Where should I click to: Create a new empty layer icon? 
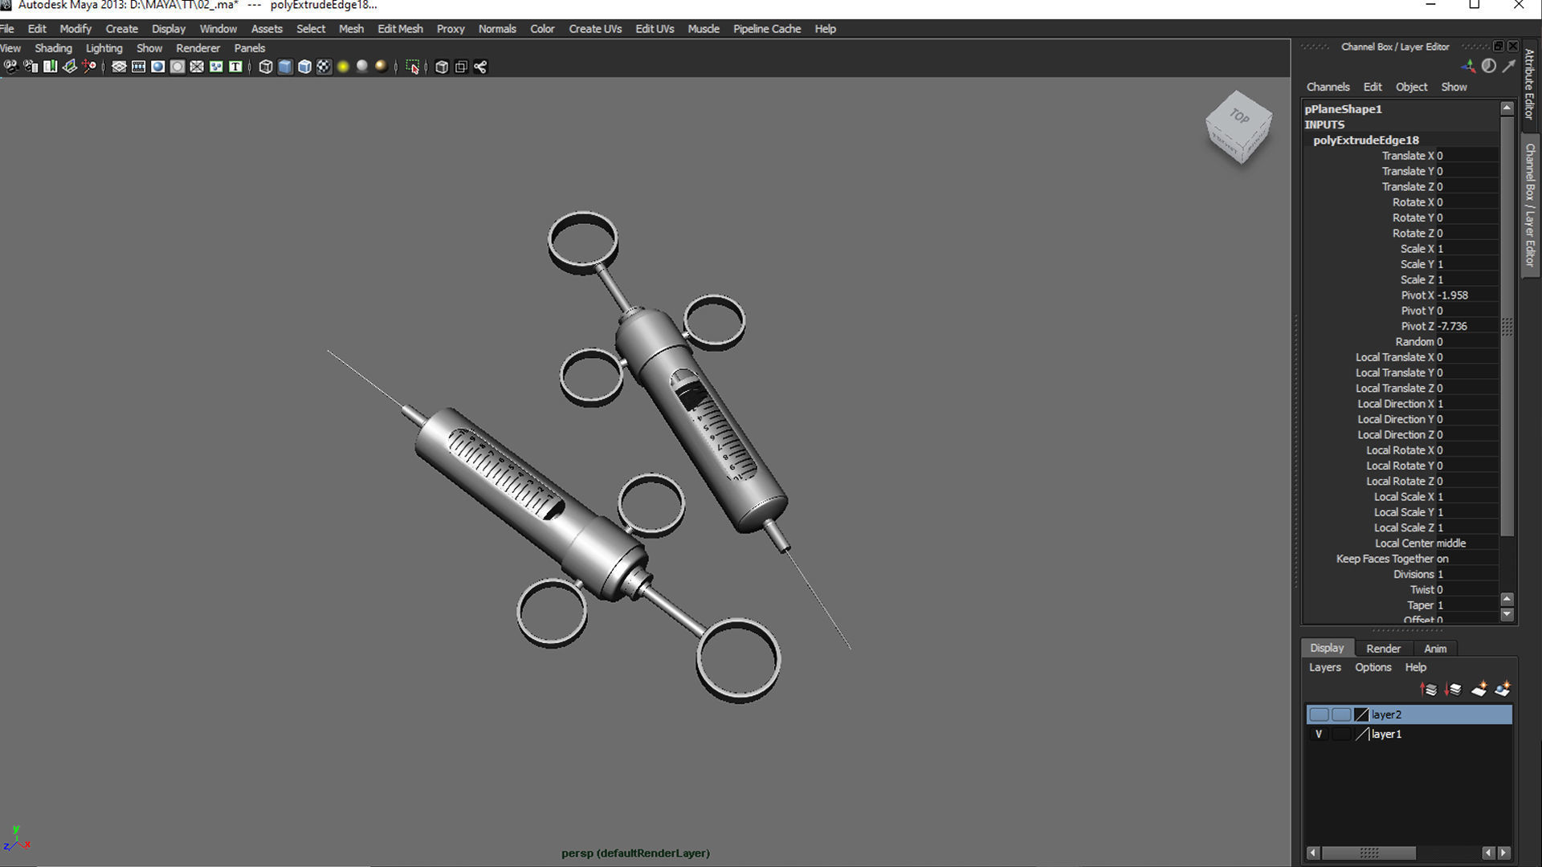[1479, 689]
